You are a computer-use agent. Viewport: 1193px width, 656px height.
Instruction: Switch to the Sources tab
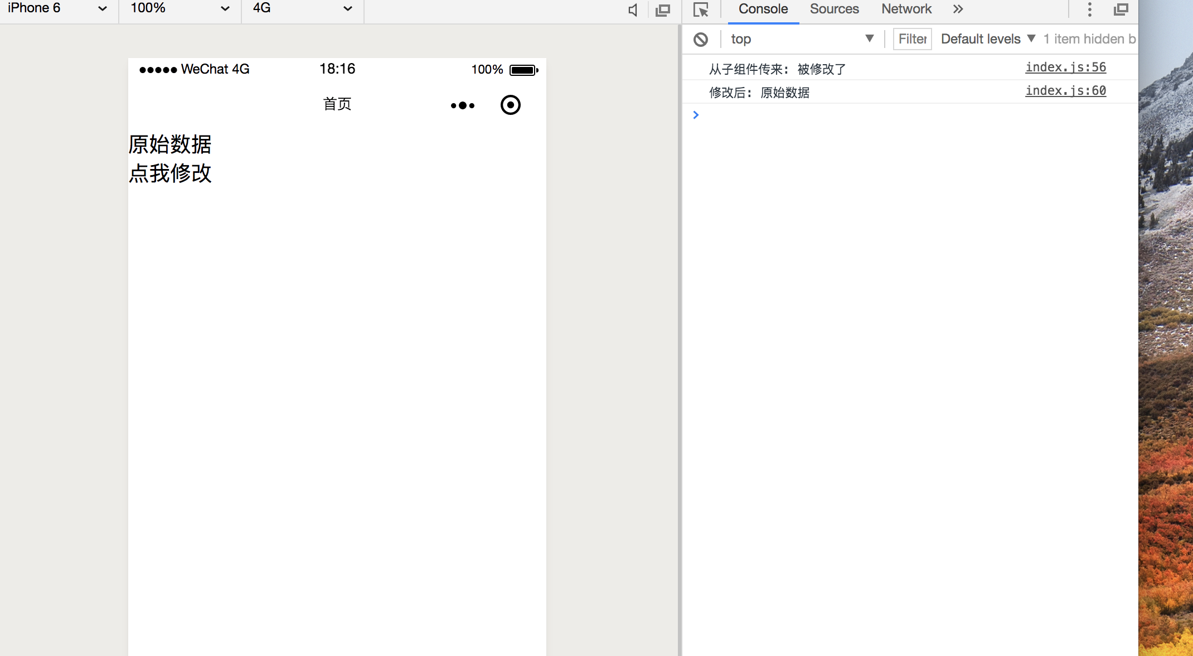pyautogui.click(x=833, y=9)
